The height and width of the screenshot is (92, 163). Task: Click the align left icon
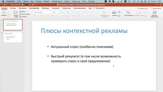click(x=73, y=16)
